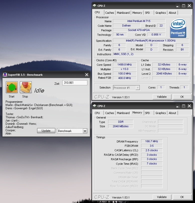Click the Cycle Time value 7 clocks
Image resolution: width=195 pixels, height=203 pixels.
coord(152,163)
